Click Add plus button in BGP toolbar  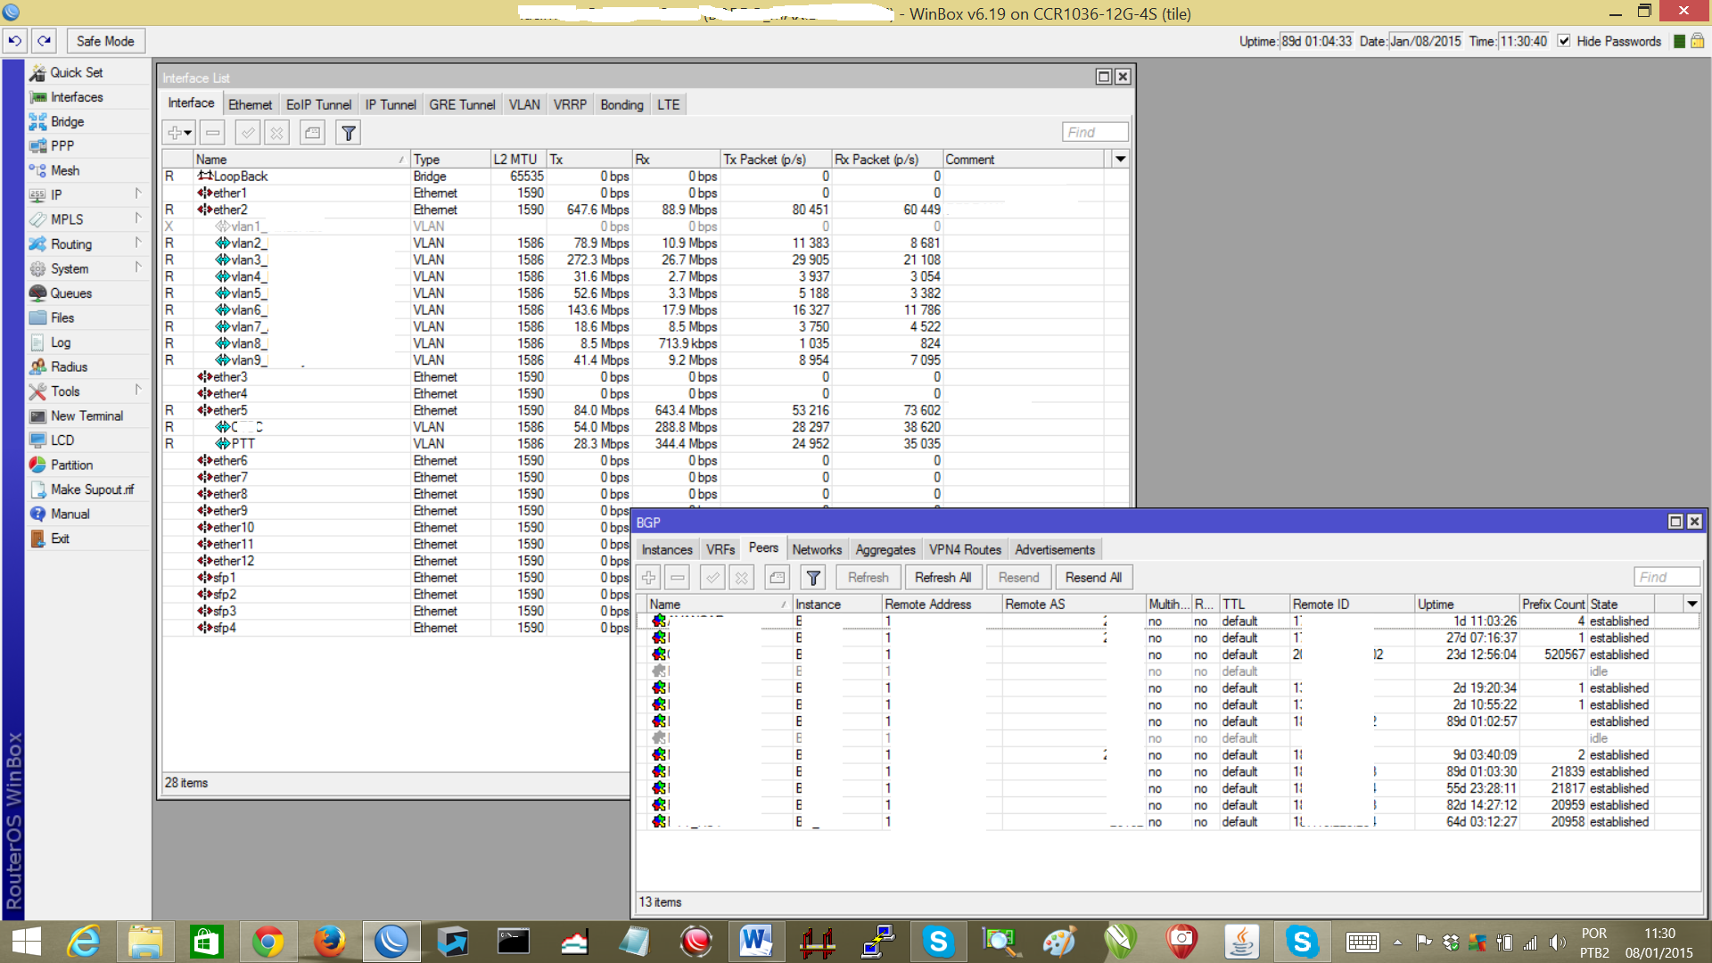pyautogui.click(x=649, y=578)
